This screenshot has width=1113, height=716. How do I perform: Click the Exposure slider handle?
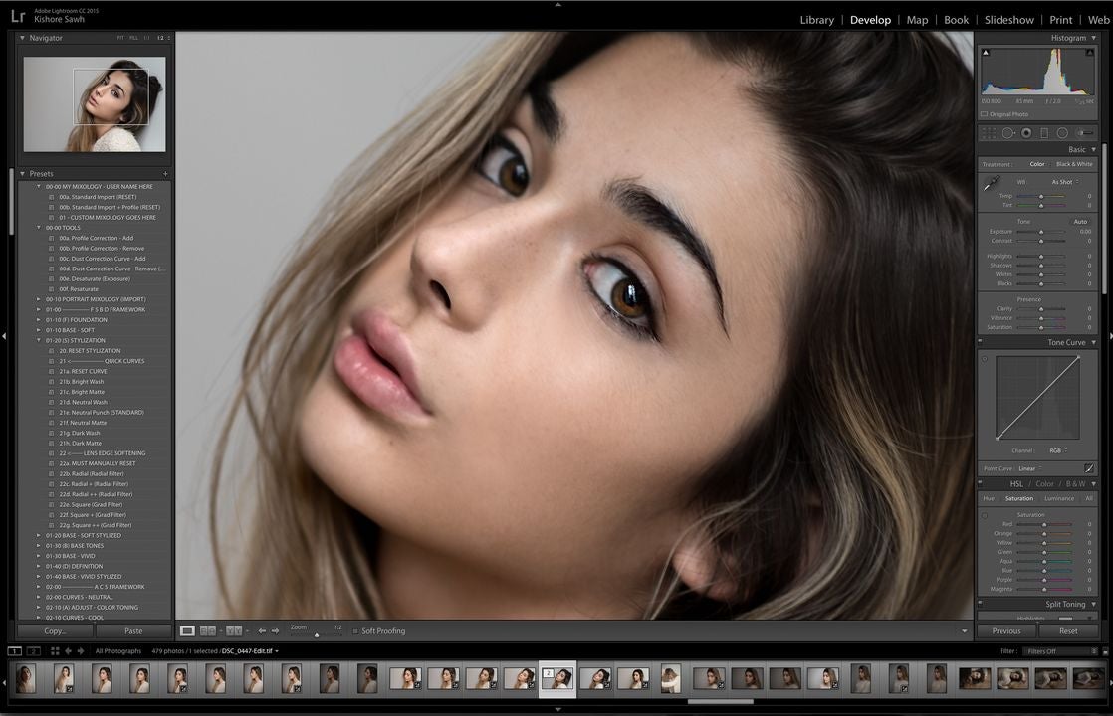tap(1041, 232)
